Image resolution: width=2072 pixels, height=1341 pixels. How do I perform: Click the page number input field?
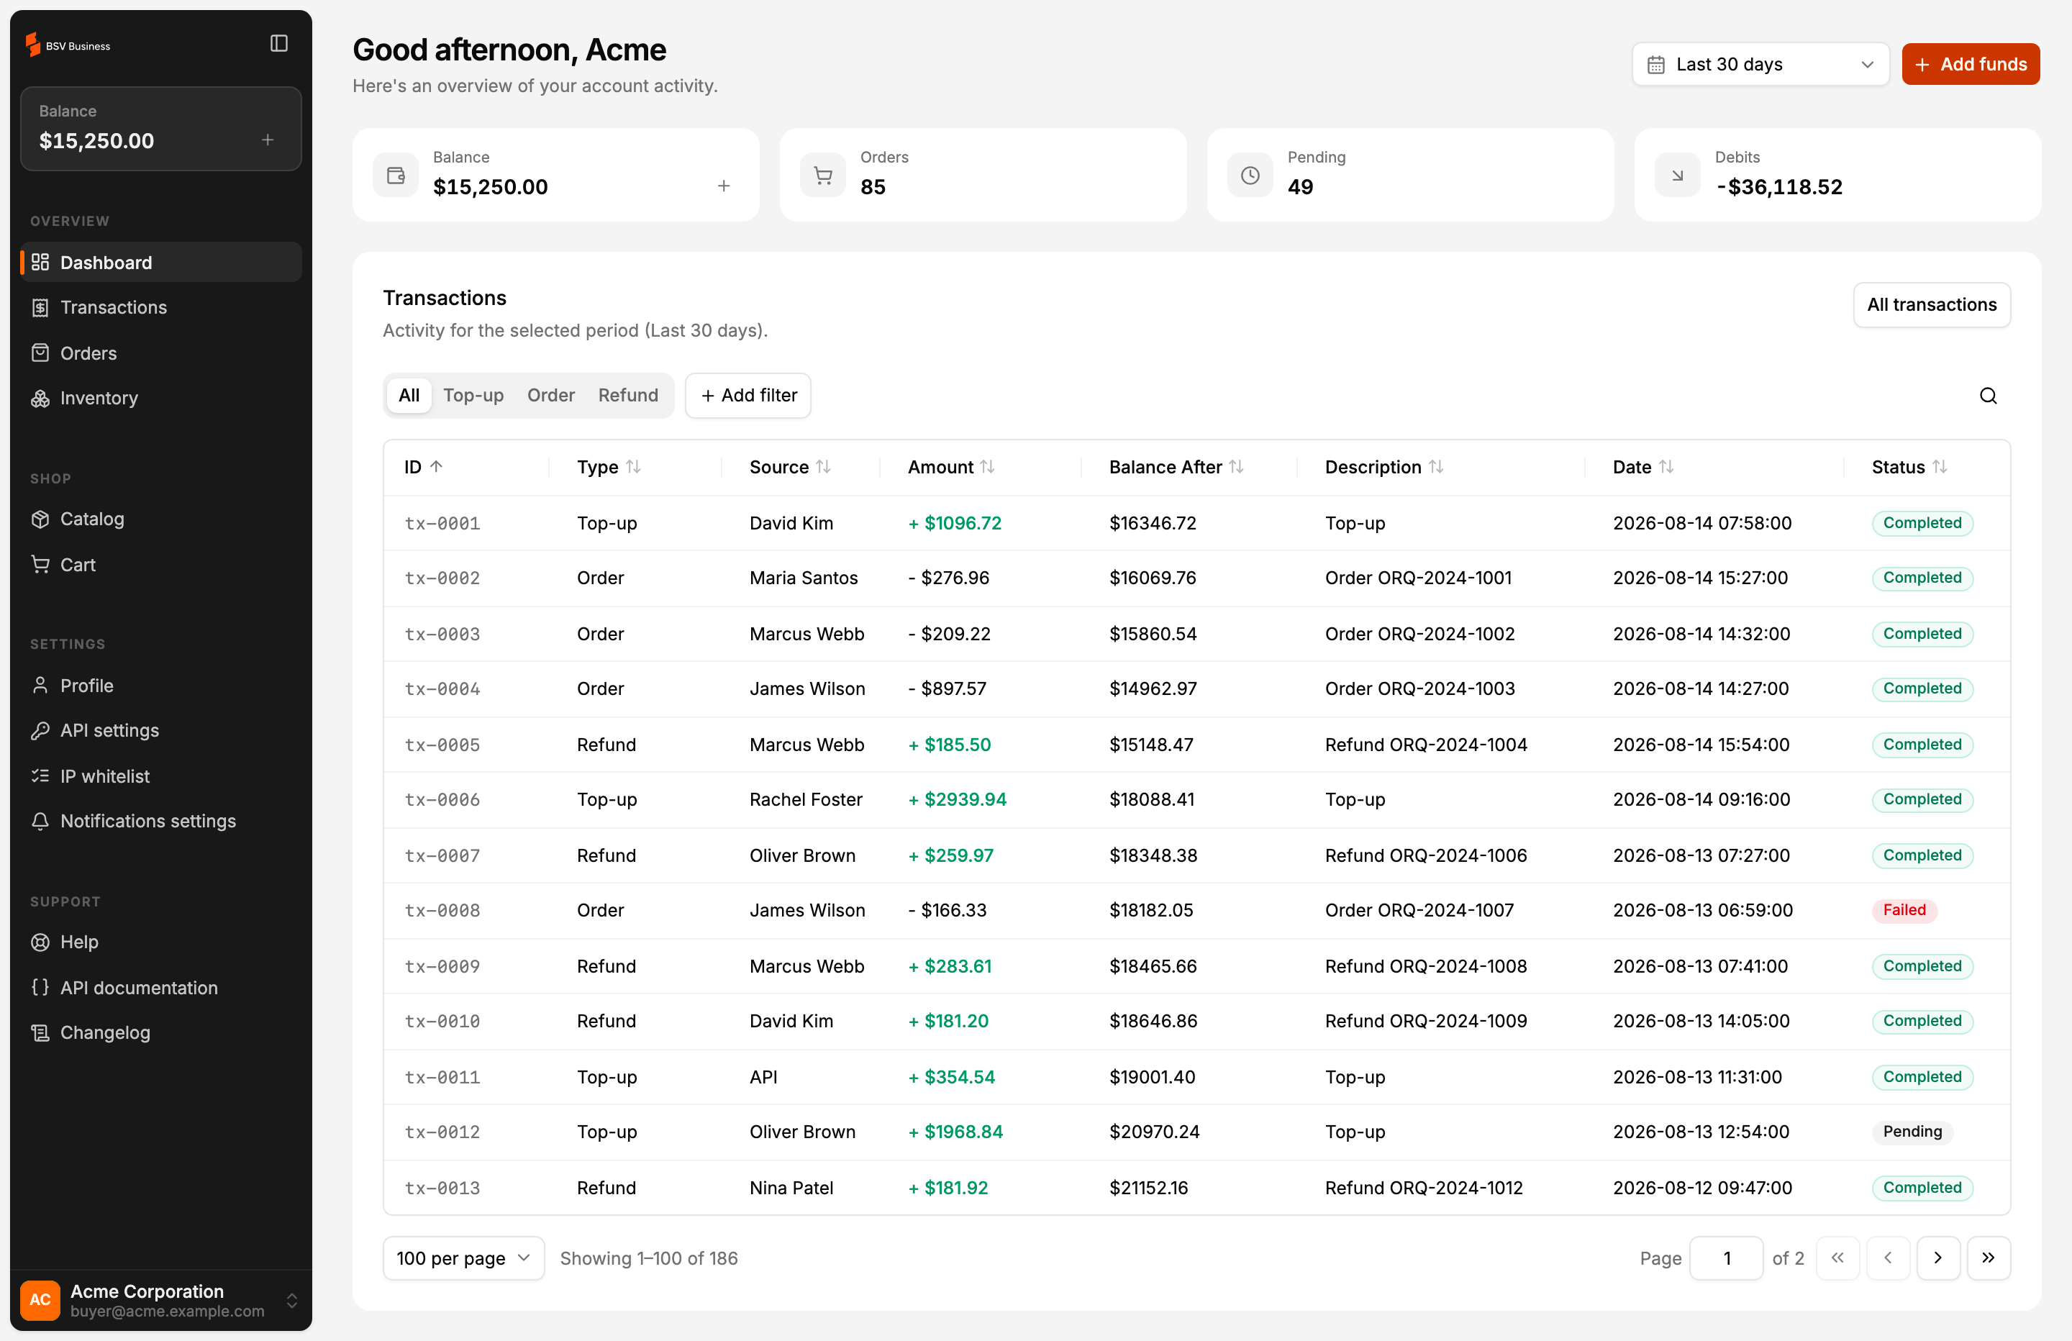(1725, 1258)
